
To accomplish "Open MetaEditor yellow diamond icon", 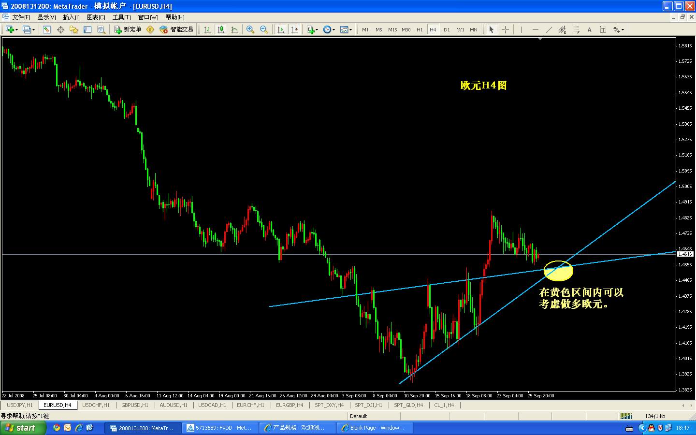I will click(x=150, y=29).
